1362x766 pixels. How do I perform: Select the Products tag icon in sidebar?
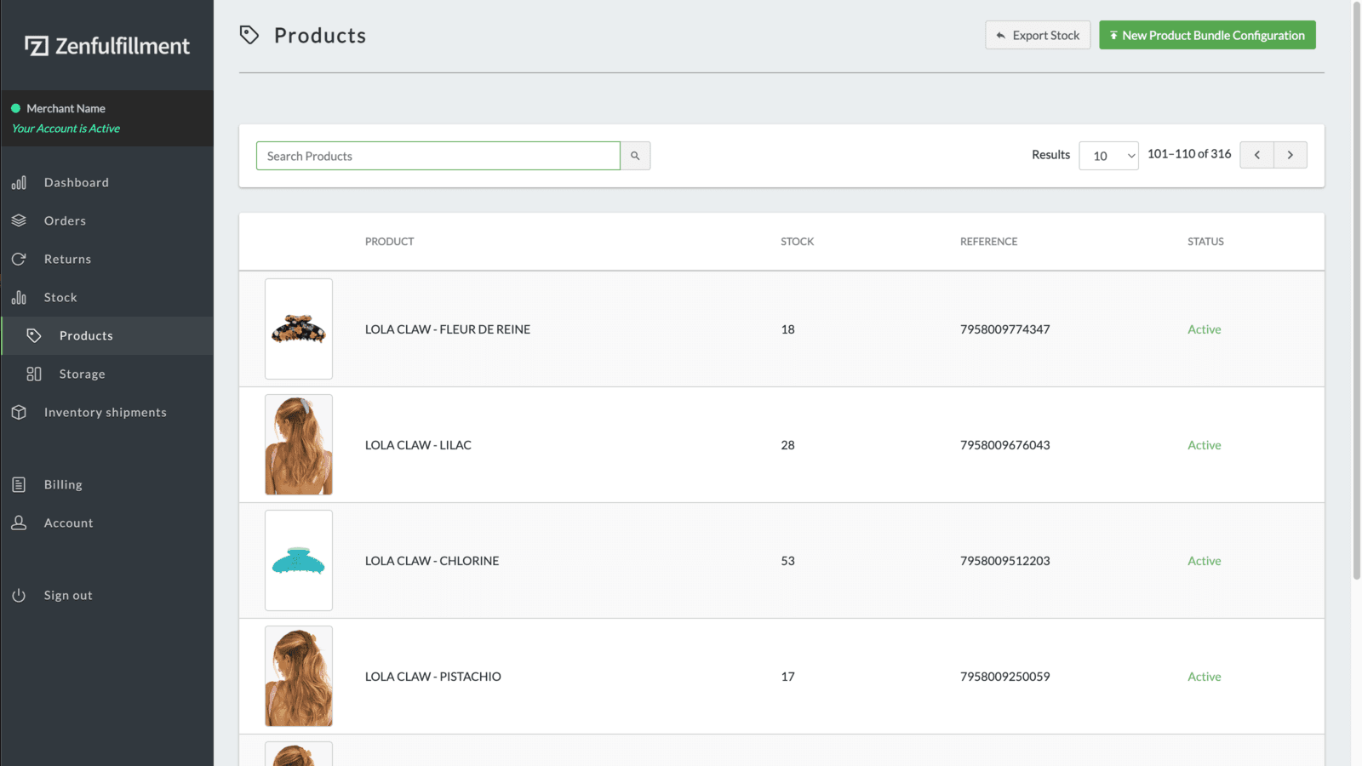point(34,335)
